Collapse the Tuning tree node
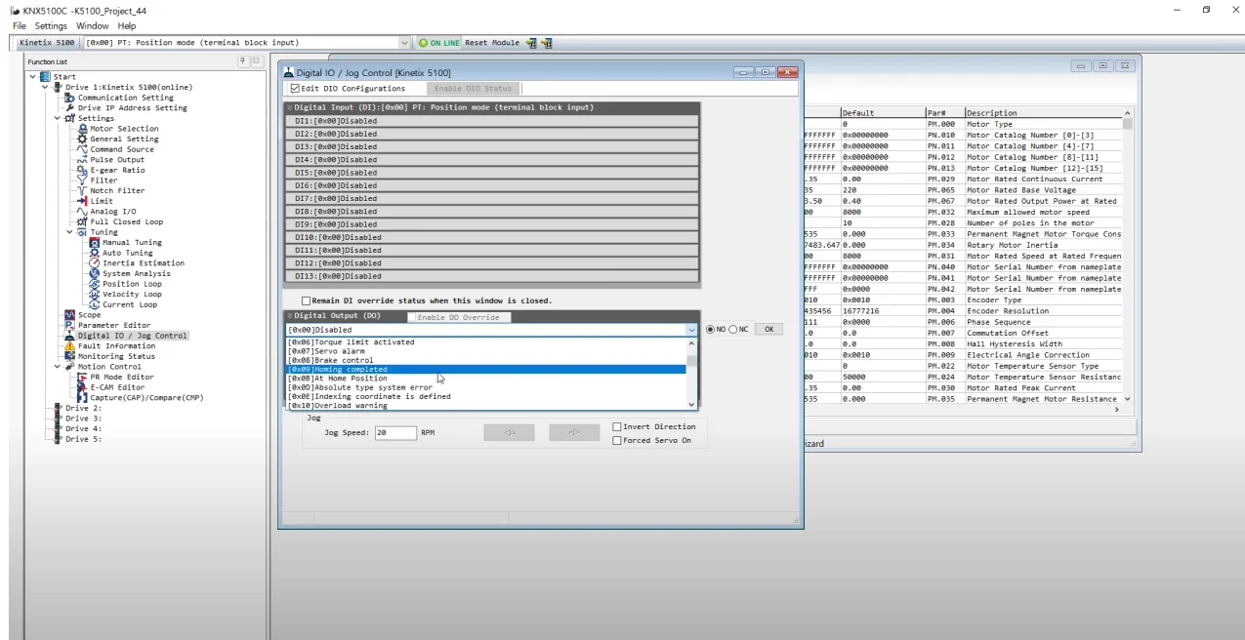 tap(69, 232)
